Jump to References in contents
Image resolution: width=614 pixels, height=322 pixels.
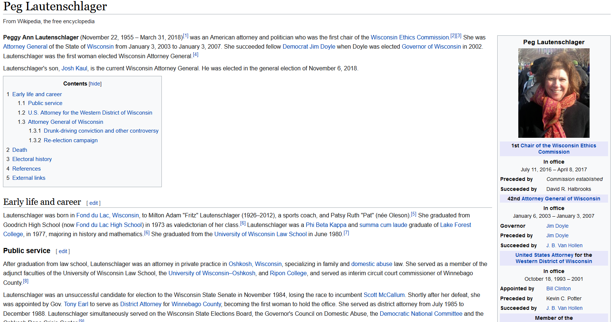click(26, 169)
